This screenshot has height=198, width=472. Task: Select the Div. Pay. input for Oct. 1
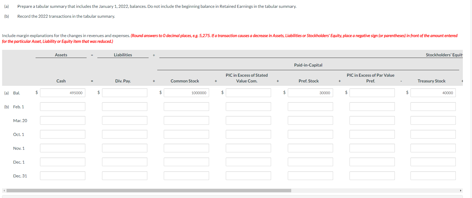(x=125, y=134)
